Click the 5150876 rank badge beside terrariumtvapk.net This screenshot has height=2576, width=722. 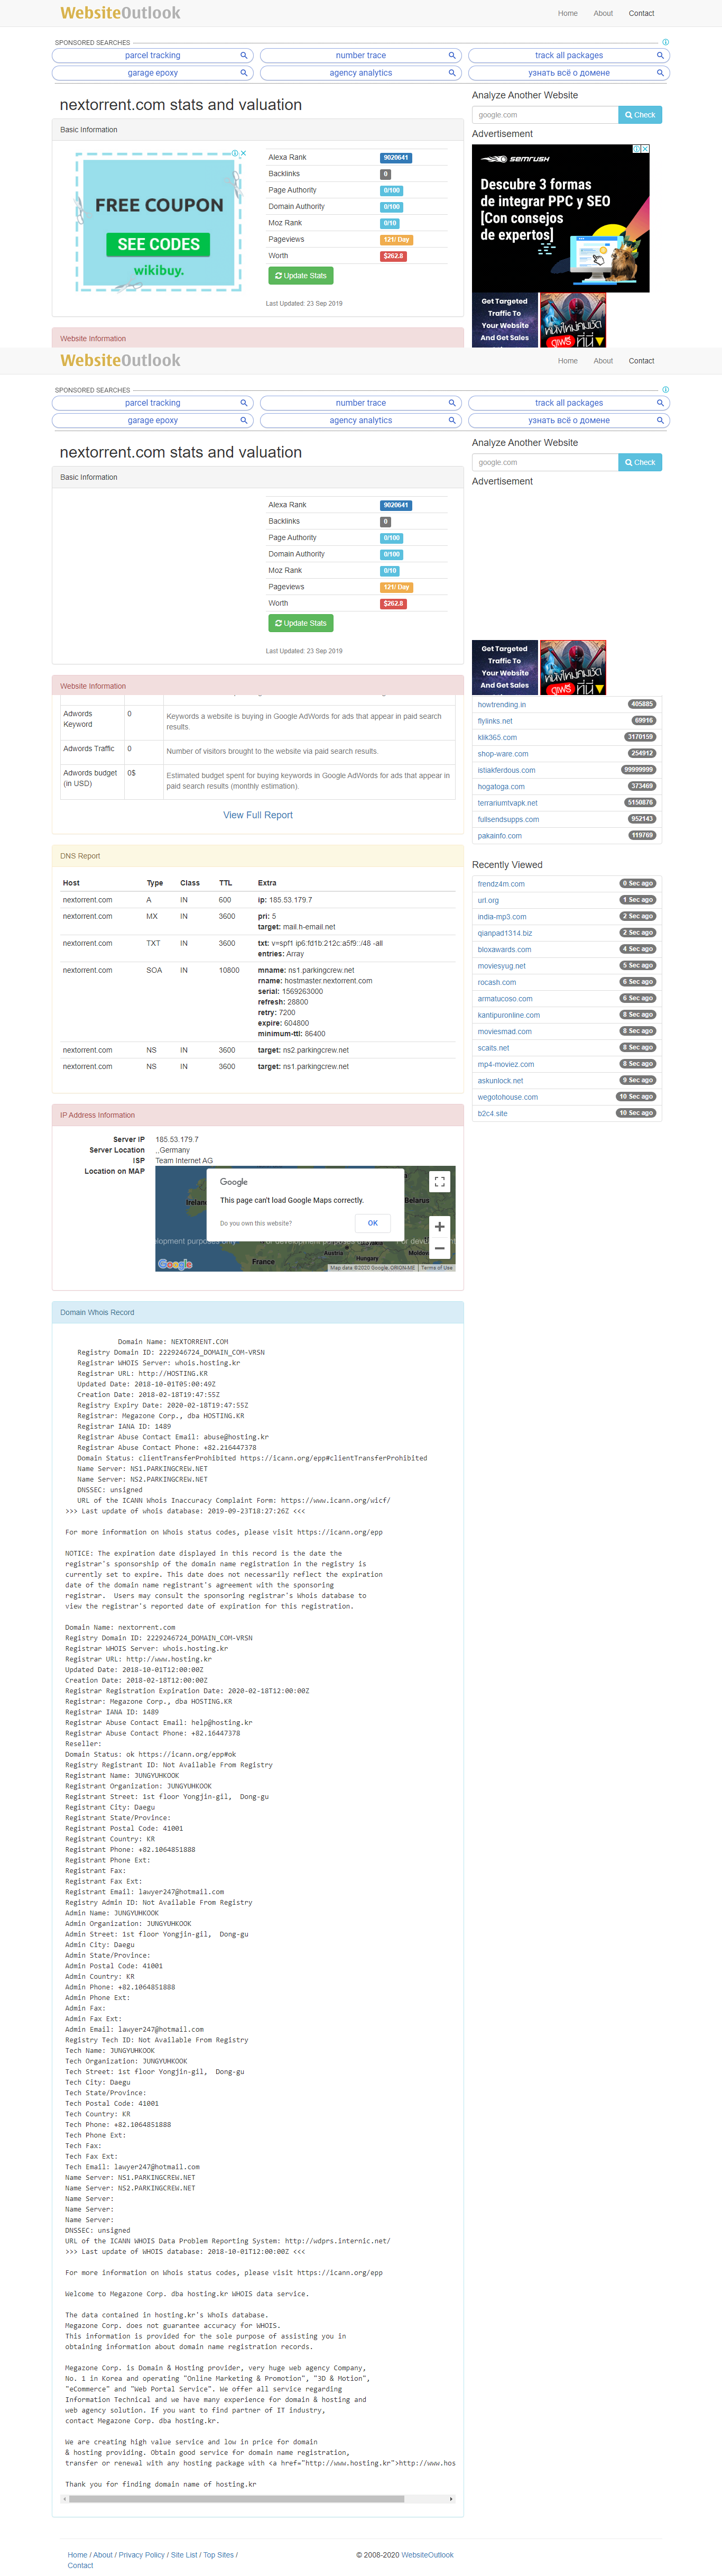pyautogui.click(x=640, y=803)
